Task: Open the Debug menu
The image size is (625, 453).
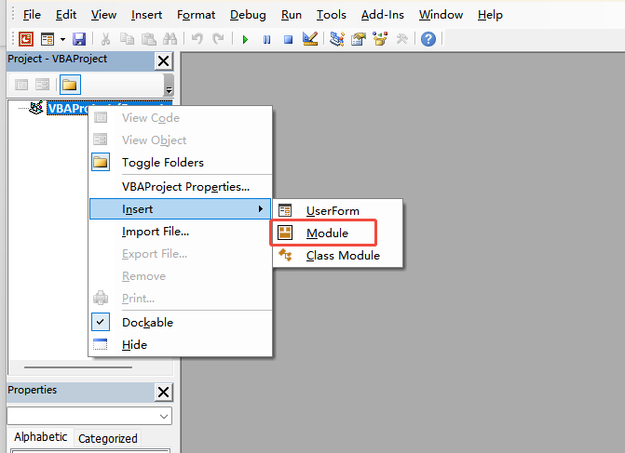Action: tap(248, 15)
